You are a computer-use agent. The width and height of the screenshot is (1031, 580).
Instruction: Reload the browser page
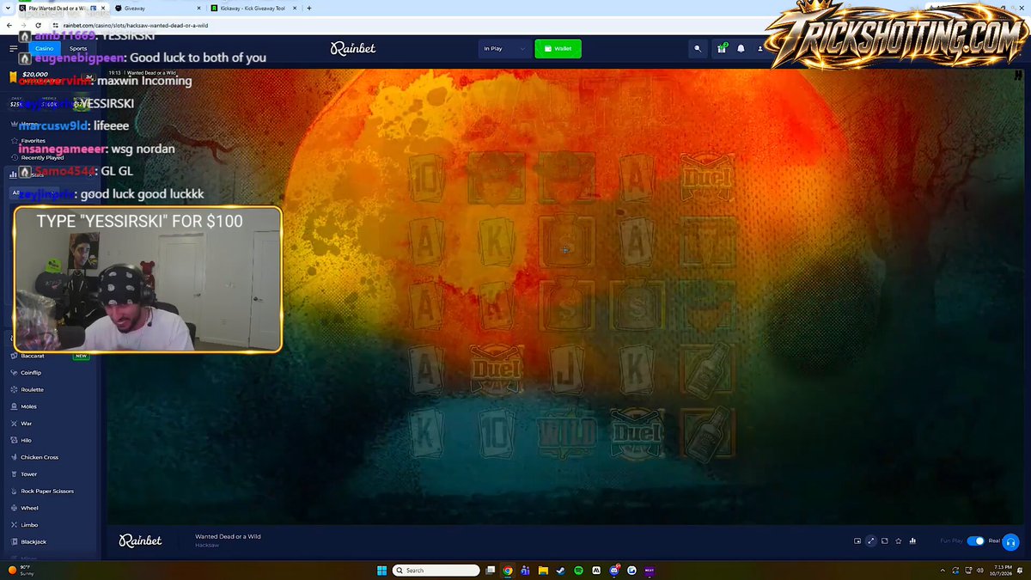click(38, 26)
